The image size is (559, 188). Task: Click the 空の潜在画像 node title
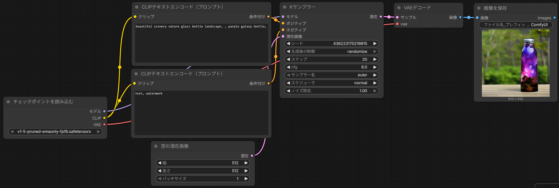(x=175, y=146)
